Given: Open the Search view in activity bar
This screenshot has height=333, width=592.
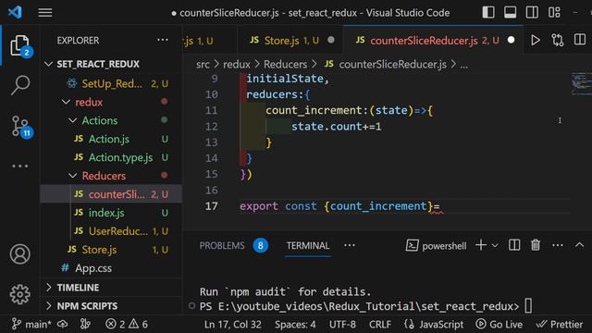Looking at the screenshot, I should (x=20, y=85).
